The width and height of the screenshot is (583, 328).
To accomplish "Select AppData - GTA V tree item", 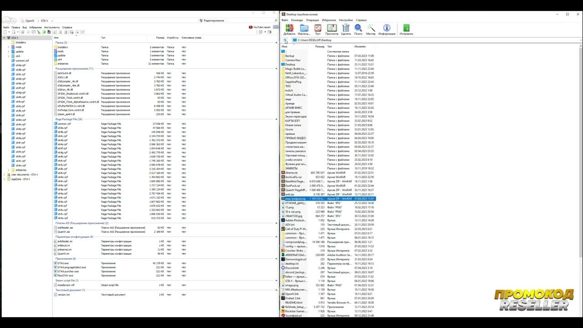I will (20, 179).
